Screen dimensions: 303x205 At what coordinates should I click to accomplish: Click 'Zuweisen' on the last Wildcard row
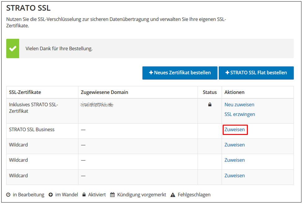234,176
